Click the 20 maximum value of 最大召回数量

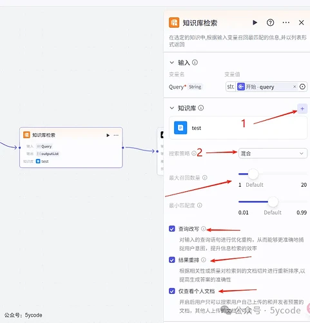[304, 185]
